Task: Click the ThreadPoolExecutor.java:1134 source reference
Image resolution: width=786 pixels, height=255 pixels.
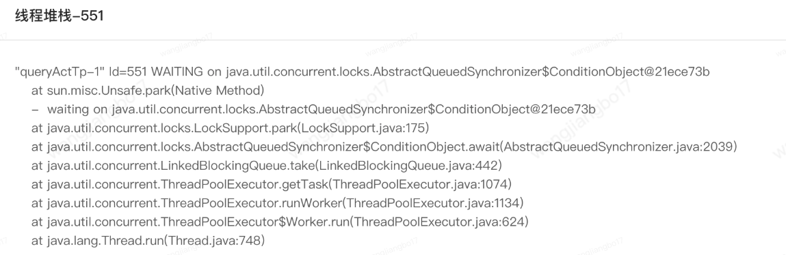Action: pos(433,203)
